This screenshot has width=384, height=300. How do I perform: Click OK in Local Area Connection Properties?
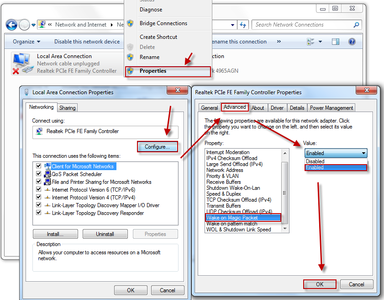(x=131, y=290)
